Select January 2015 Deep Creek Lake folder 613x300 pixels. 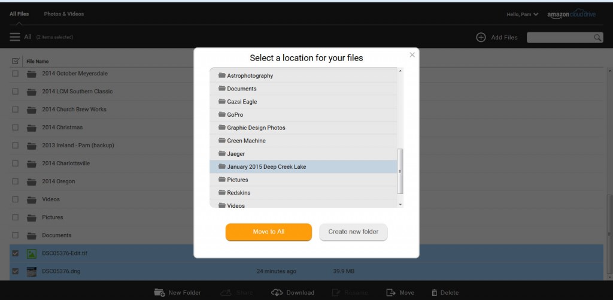click(x=304, y=166)
